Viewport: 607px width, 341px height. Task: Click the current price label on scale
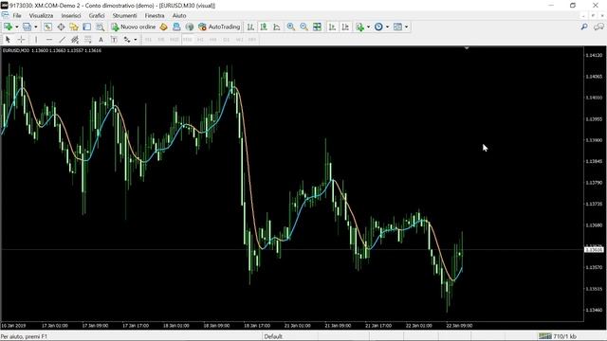pos(594,250)
